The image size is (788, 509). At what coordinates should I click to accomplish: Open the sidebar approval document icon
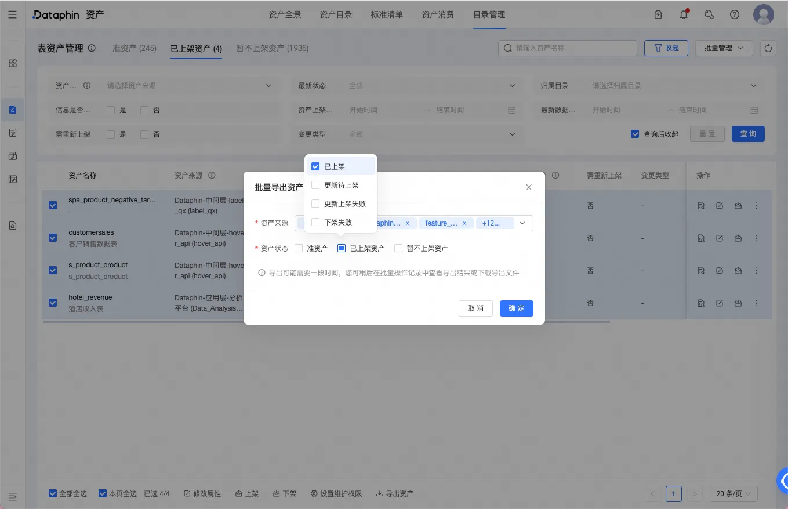[x=13, y=226]
